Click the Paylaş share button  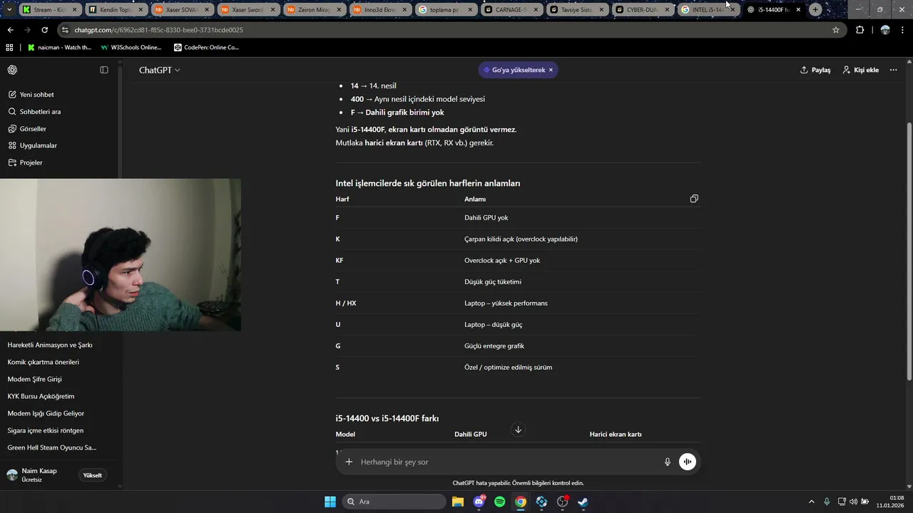pos(815,70)
